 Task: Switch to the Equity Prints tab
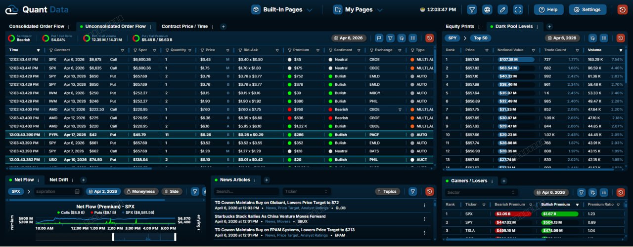pyautogui.click(x=460, y=27)
